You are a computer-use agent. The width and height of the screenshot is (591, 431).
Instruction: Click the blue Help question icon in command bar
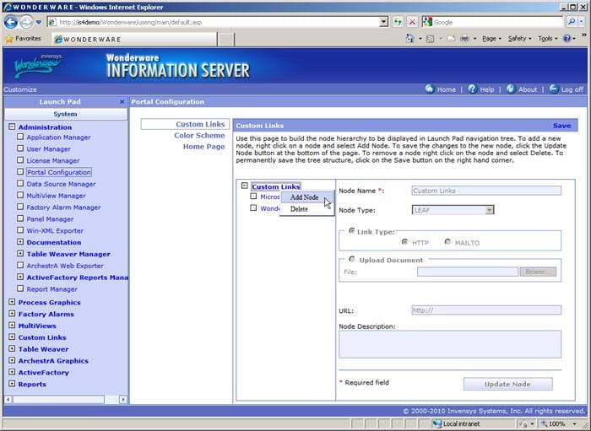point(567,39)
